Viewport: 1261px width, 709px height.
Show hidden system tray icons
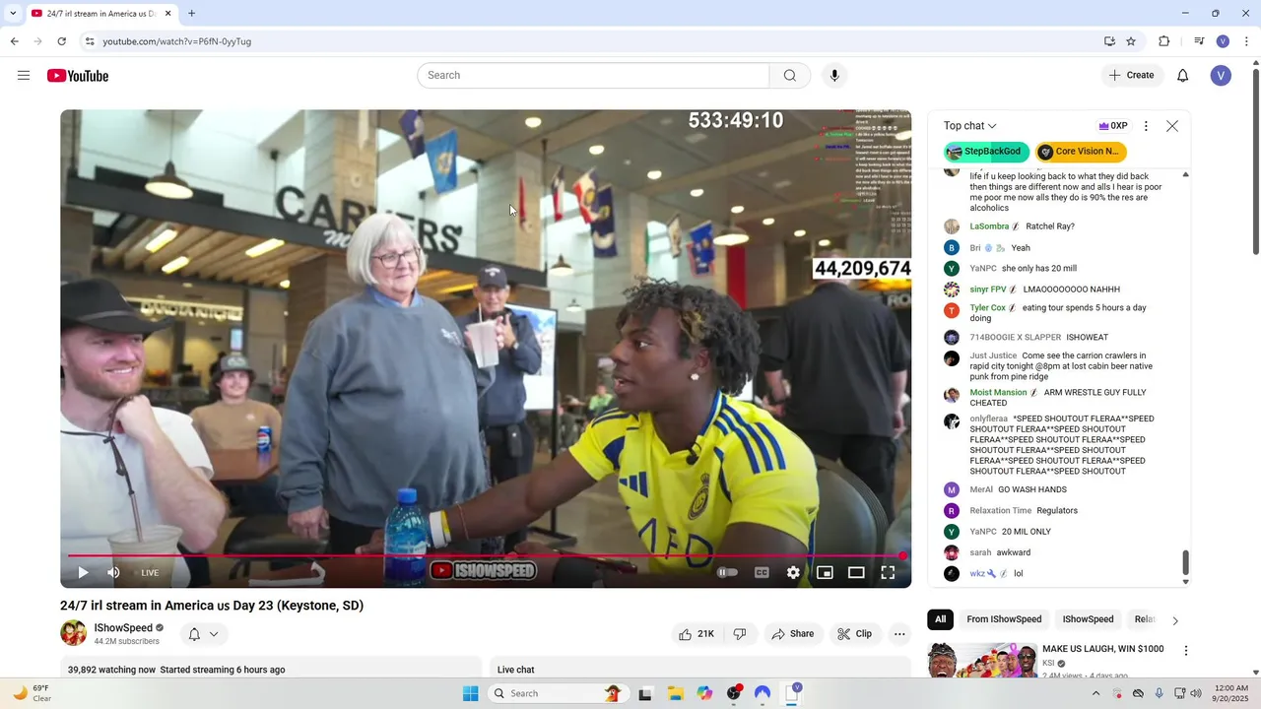click(x=1095, y=693)
